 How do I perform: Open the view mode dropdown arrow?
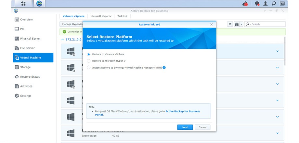click(241, 24)
